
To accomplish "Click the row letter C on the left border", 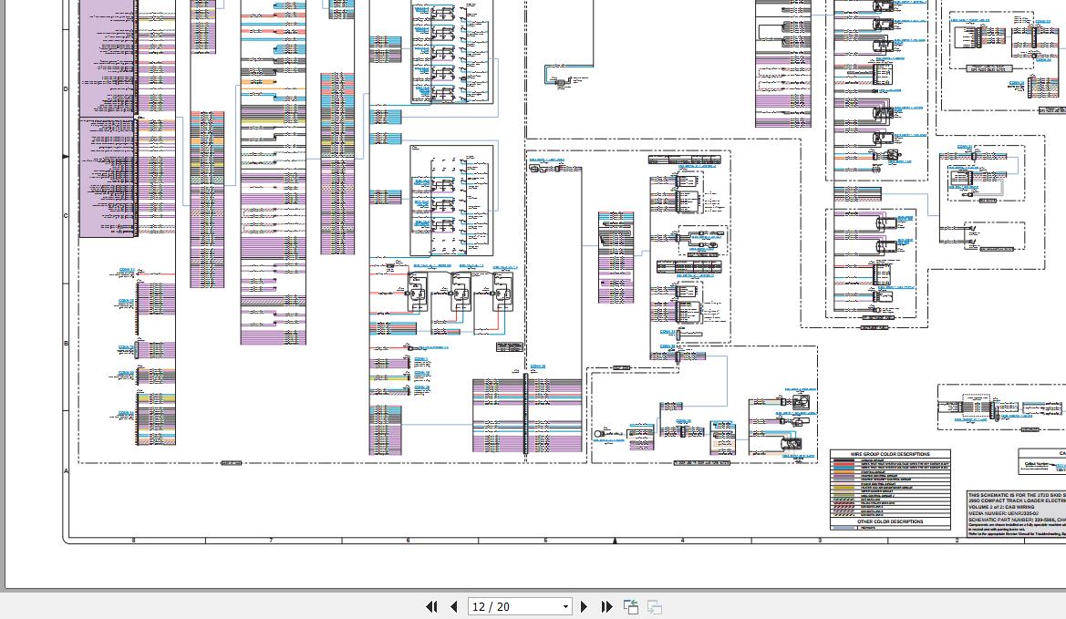I will [x=65, y=214].
